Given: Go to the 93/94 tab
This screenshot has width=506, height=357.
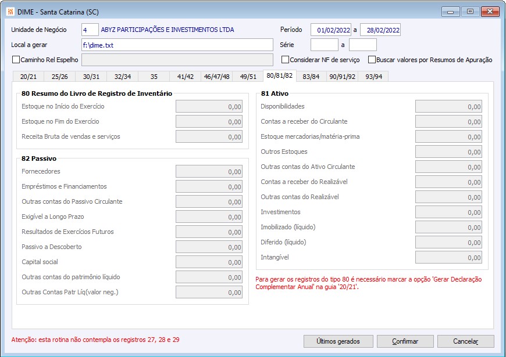Looking at the screenshot, I should [373, 77].
